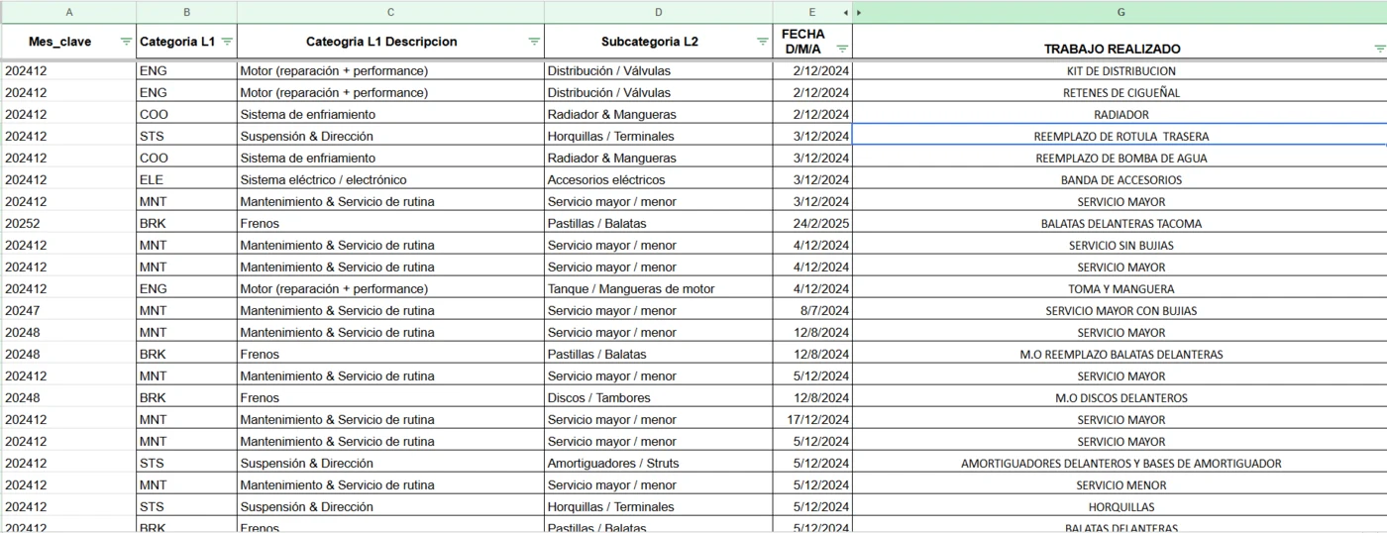The width and height of the screenshot is (1387, 533).
Task: Open the FECHA D/M/A filter button
Action: (842, 49)
